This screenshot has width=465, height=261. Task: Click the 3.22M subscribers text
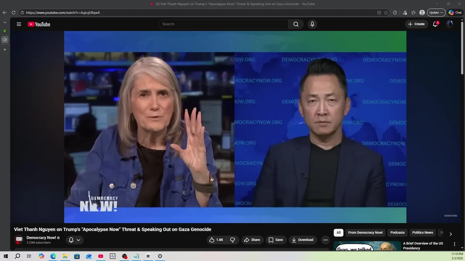[39, 243]
